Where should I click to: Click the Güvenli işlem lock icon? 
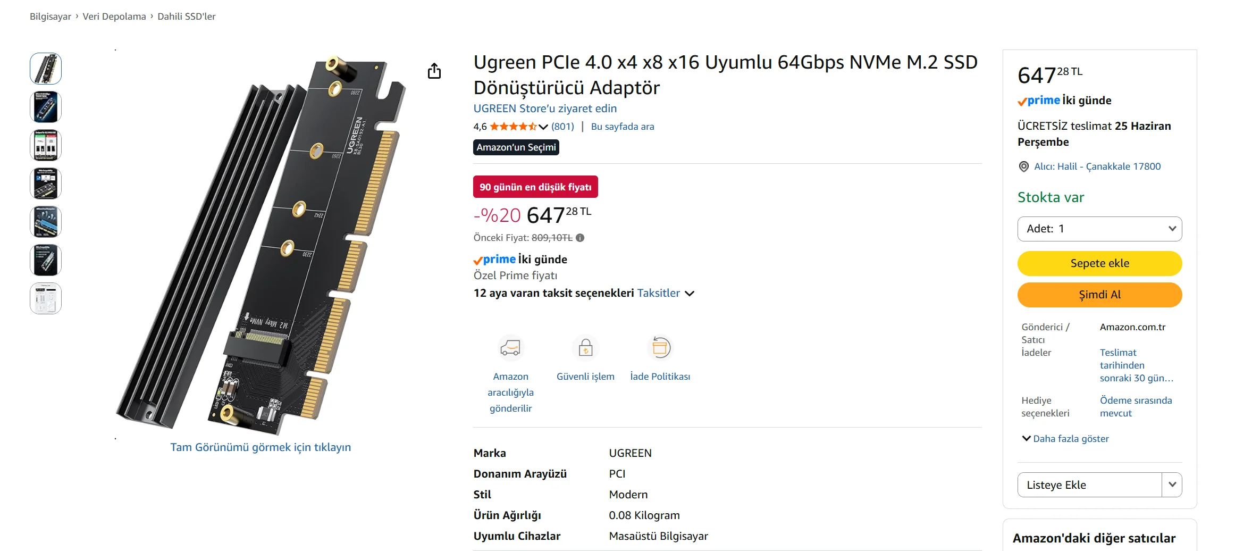click(x=585, y=348)
